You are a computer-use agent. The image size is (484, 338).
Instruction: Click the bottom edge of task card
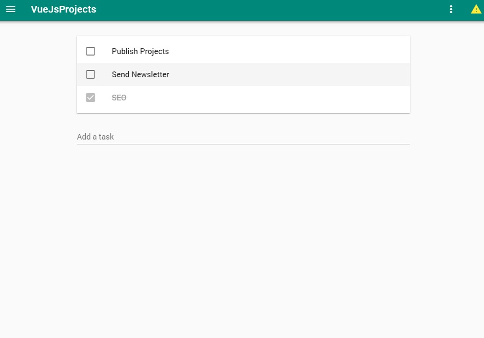click(243, 113)
